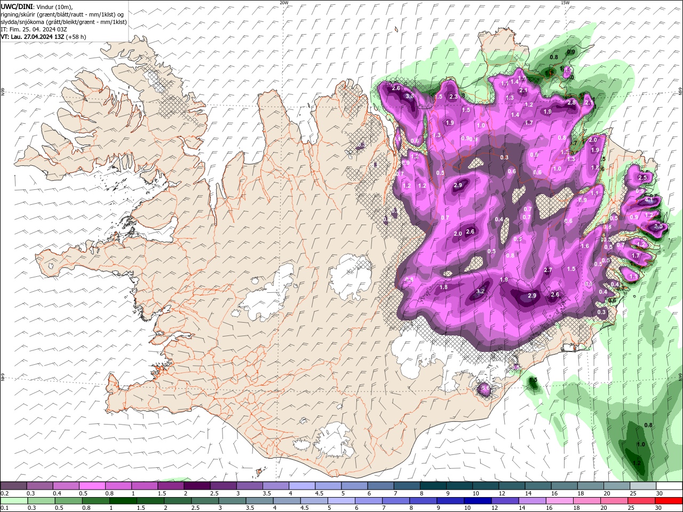Click the darkest green 1 rain legend swatch
The image size is (683, 512).
tap(123, 501)
